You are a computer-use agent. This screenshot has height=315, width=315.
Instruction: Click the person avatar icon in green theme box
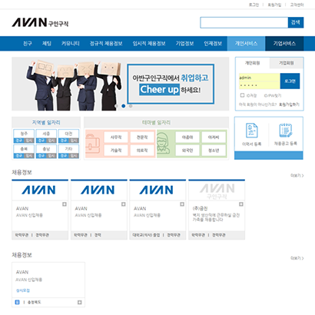pos(164,144)
